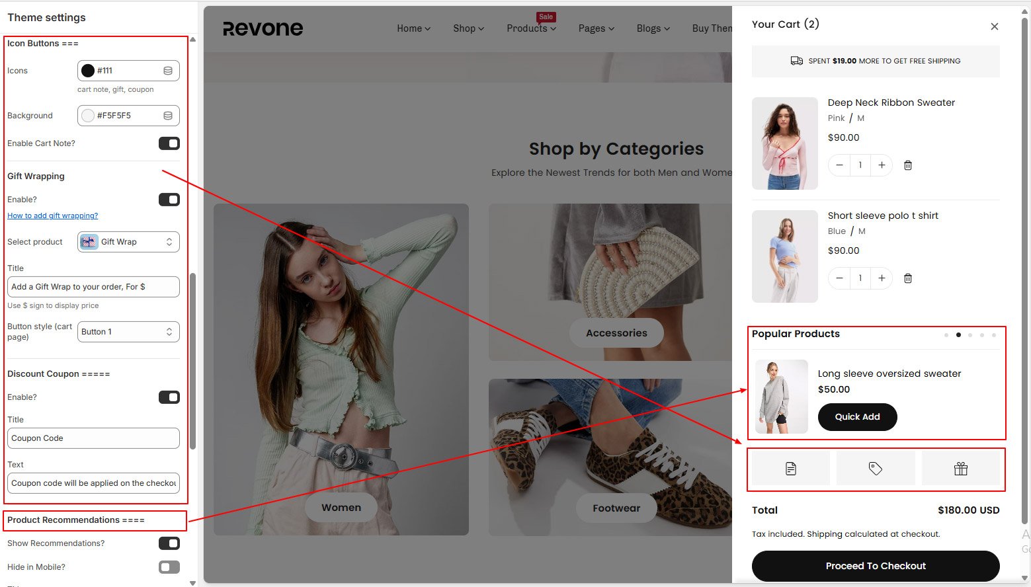Expand the Button style dropdown
Screen dimensions: 1031x587
[128, 332]
